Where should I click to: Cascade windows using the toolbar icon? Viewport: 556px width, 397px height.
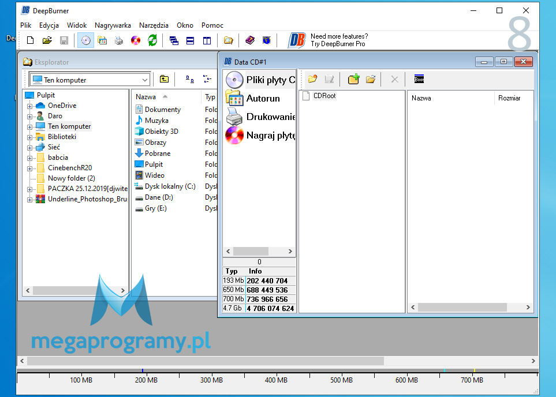tap(174, 40)
